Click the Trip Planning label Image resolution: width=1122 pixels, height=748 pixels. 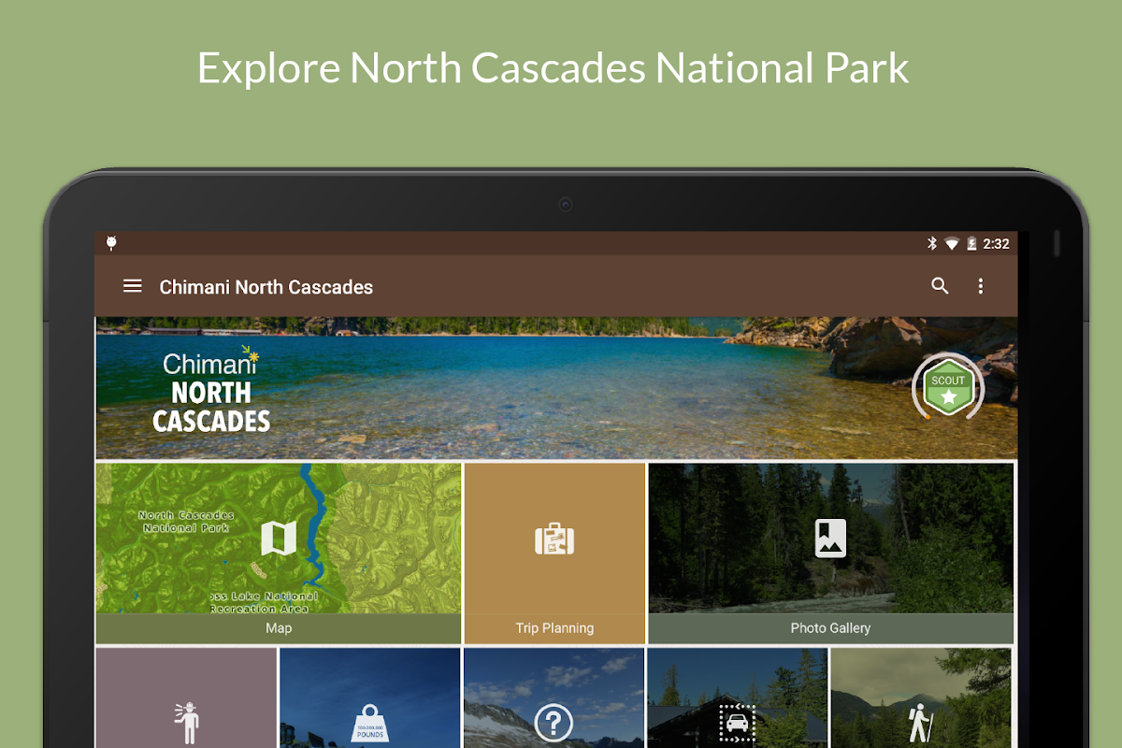[x=554, y=628]
